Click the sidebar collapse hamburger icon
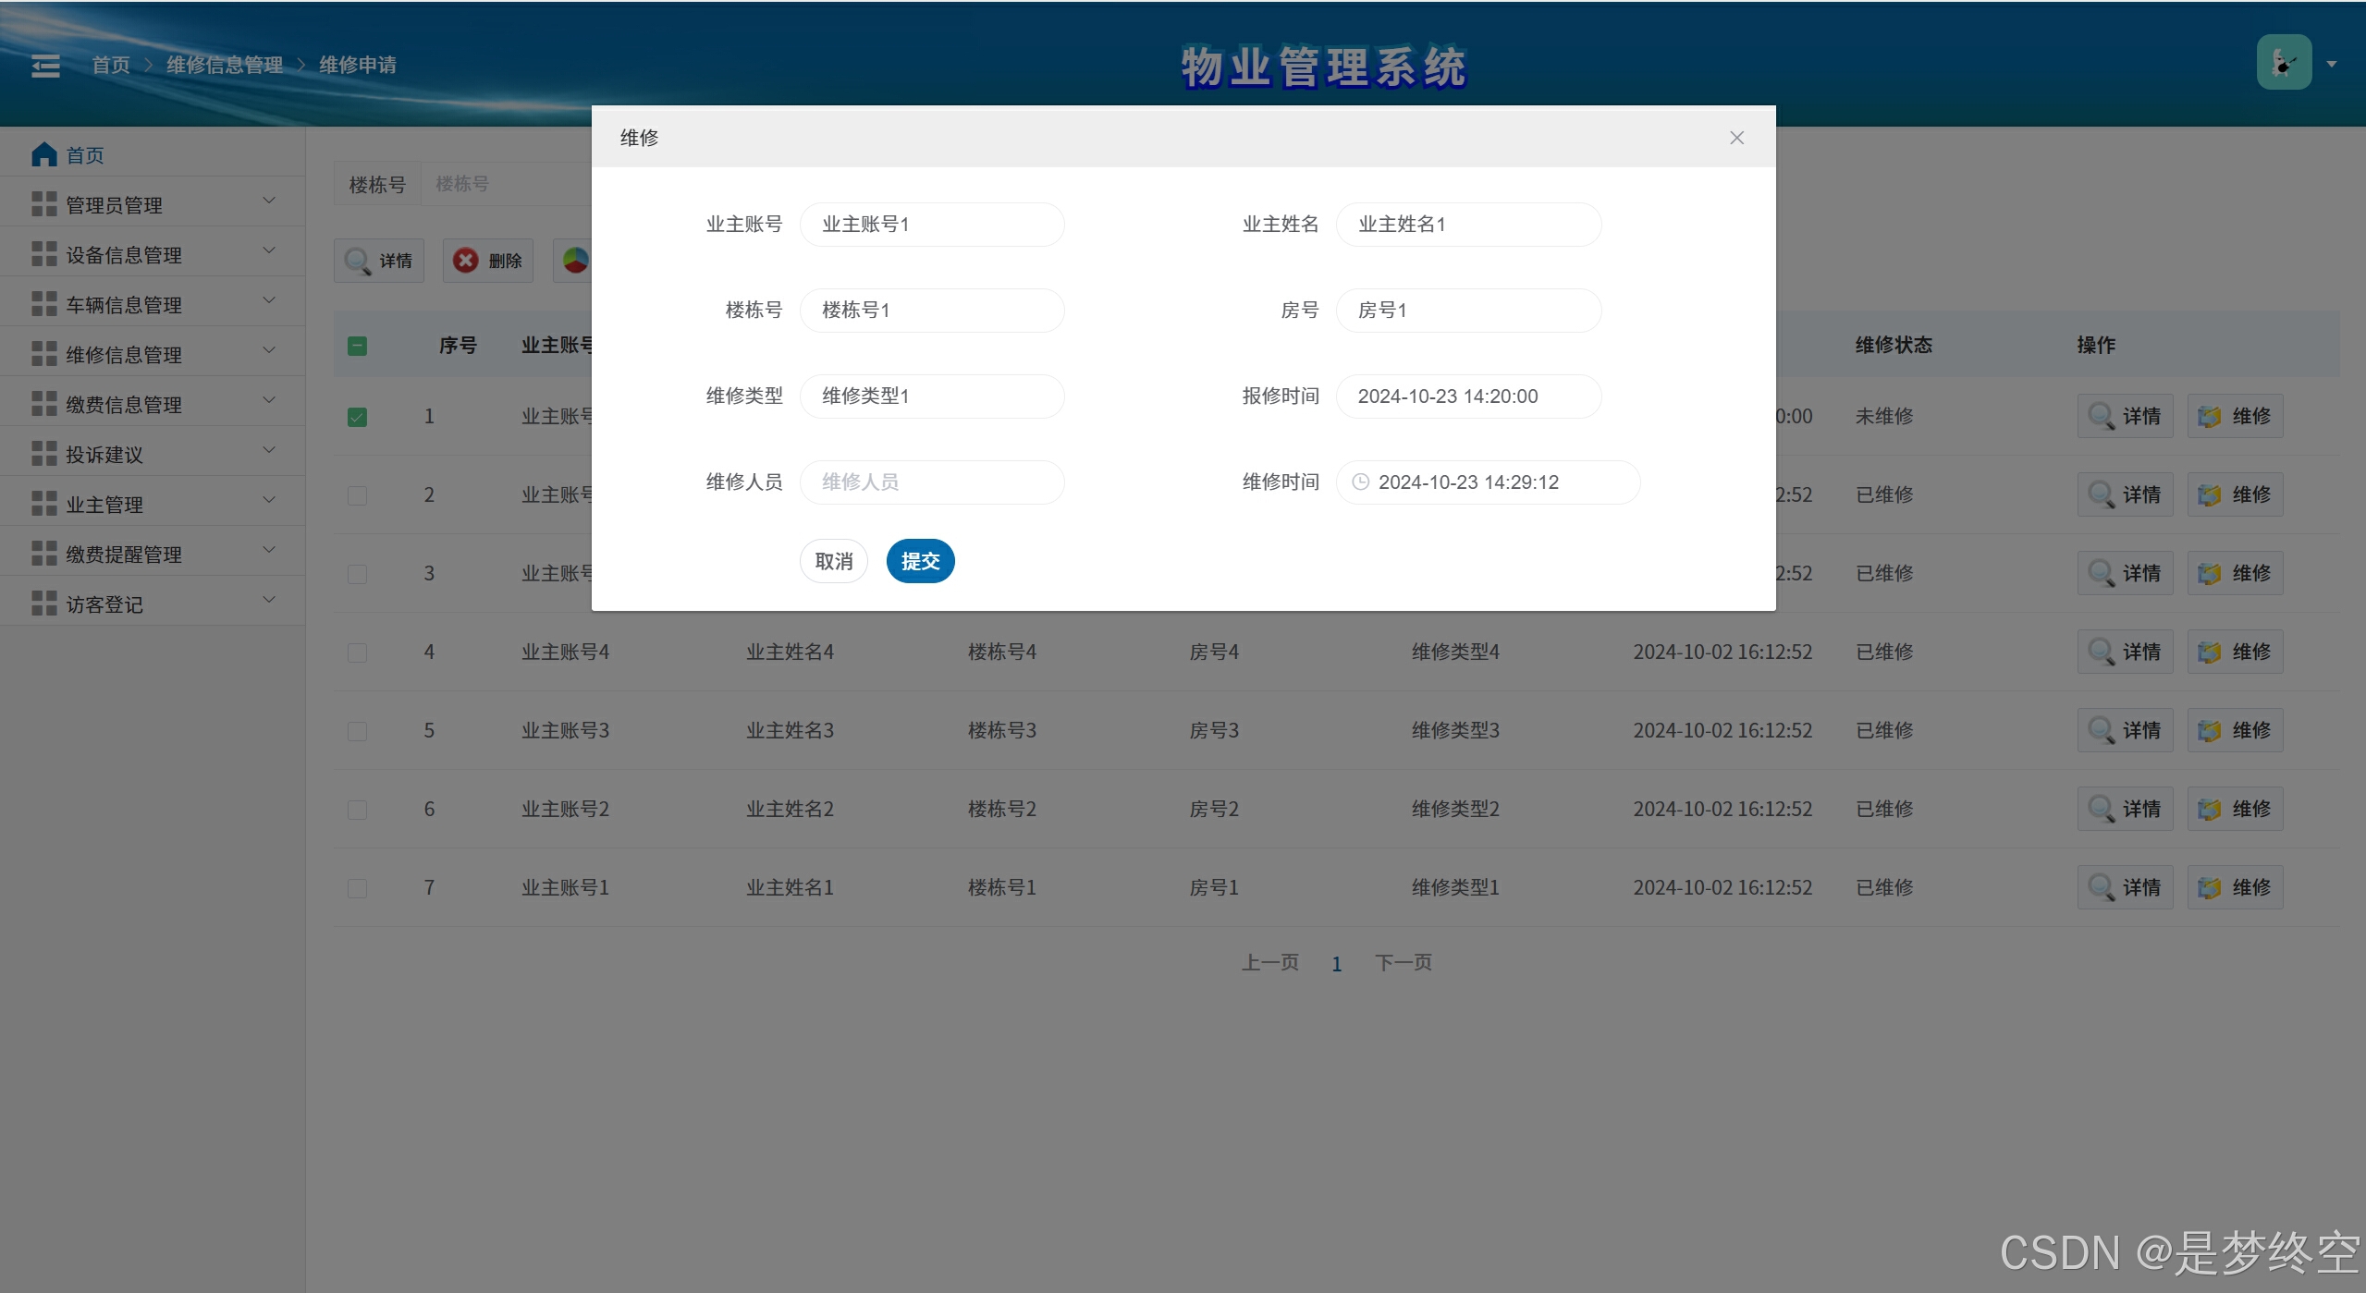Viewport: 2366px width, 1293px height. coord(45,66)
